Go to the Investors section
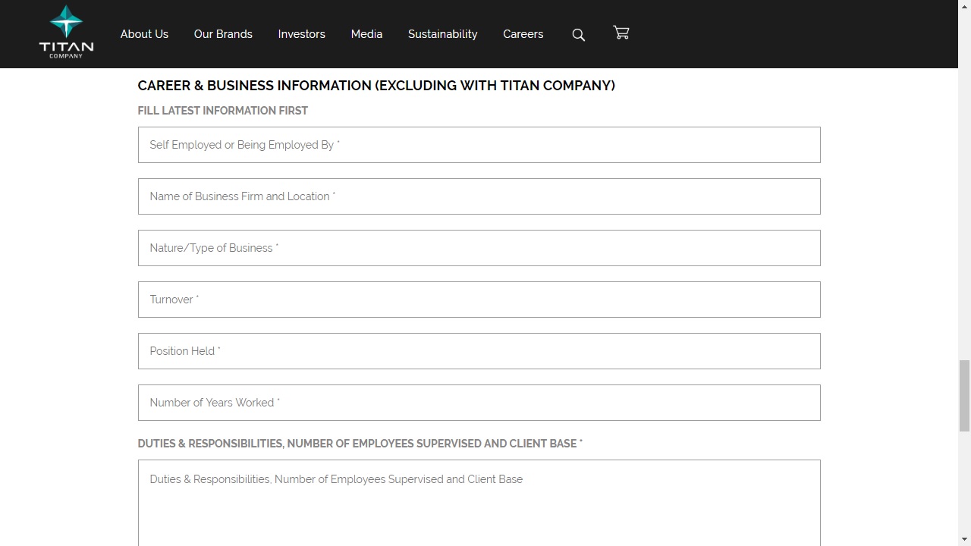971x546 pixels. (x=301, y=34)
